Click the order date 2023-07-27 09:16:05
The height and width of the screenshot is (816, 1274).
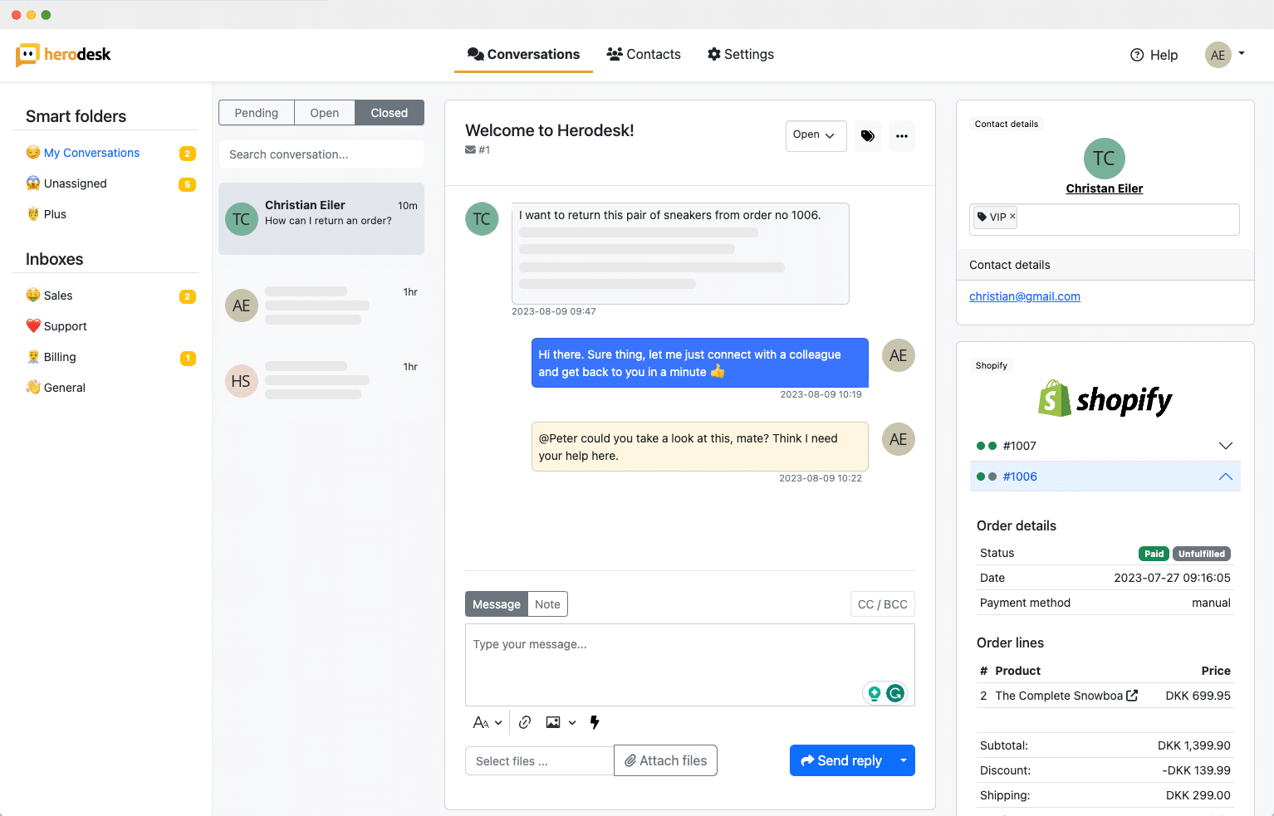click(1172, 578)
